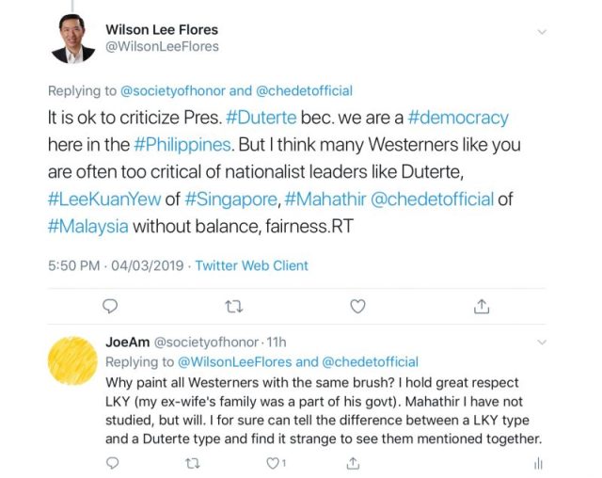Like the main tweet by Wilson Lee Flores
Viewport: 602px width, 478px height.
pos(357,306)
